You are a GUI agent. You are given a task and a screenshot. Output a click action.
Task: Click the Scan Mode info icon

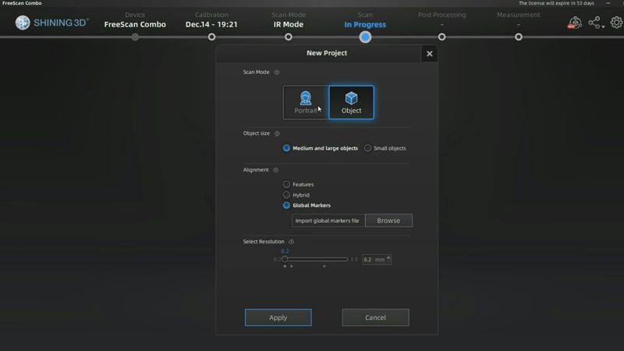277,72
